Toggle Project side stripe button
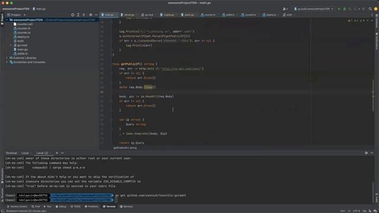The width and height of the screenshot is (379, 213). [x=2, y=19]
